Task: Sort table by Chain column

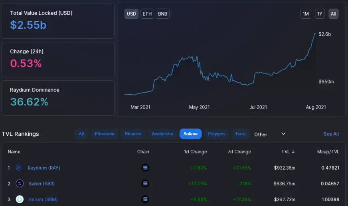Action: pyautogui.click(x=143, y=152)
